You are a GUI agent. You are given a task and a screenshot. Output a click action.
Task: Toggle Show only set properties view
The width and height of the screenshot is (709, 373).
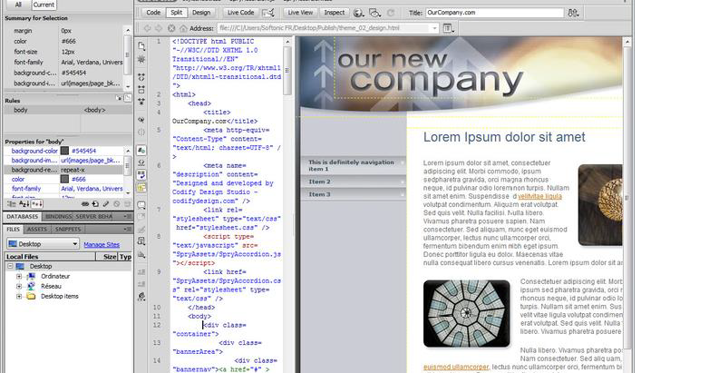(x=36, y=204)
